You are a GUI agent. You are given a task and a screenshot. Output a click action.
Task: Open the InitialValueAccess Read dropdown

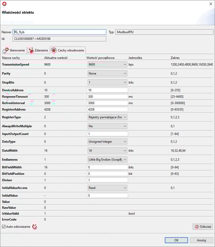[107, 188]
